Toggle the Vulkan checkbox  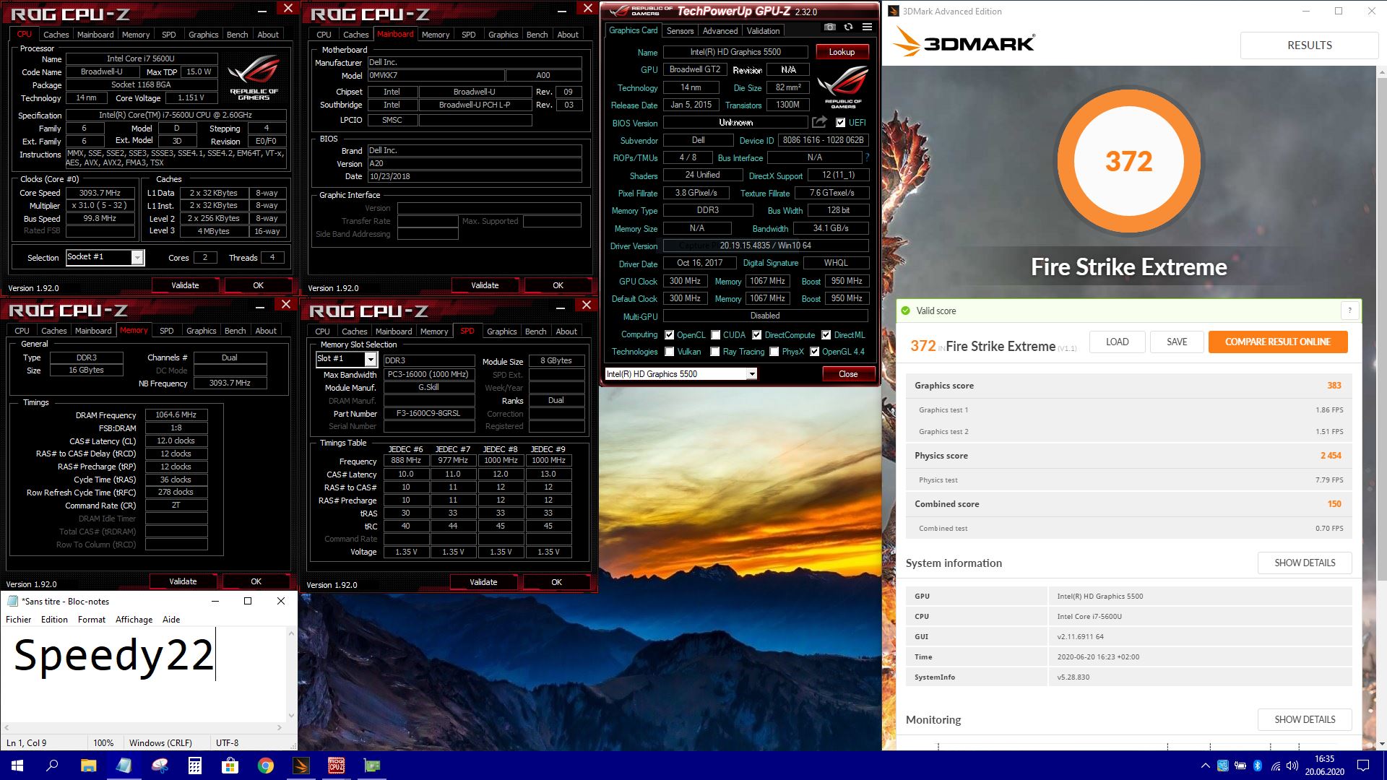670,352
